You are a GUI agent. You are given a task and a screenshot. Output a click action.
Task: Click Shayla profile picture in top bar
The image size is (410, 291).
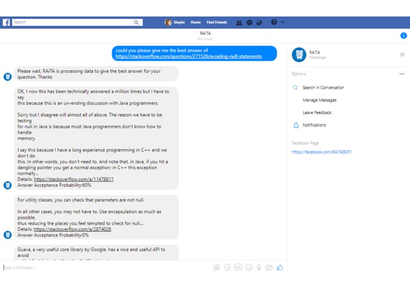tap(168, 22)
